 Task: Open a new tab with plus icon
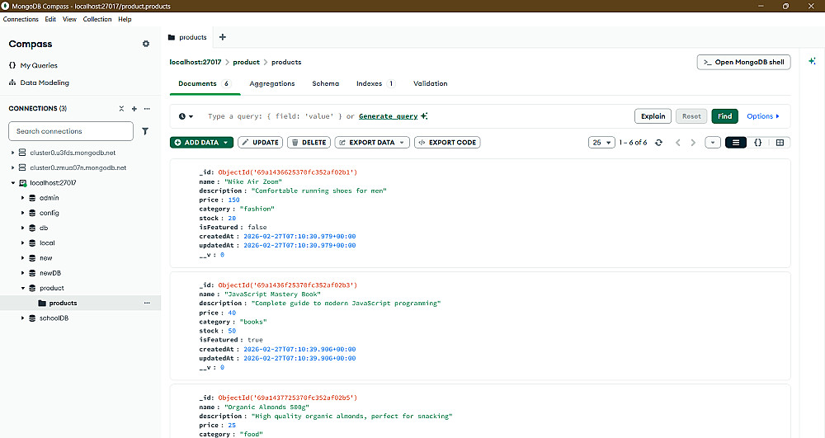pyautogui.click(x=222, y=37)
